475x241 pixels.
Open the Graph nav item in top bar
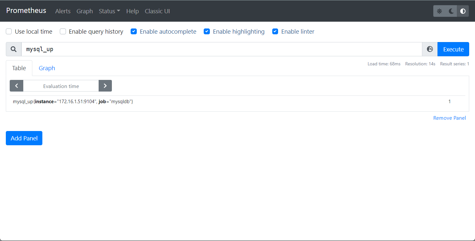click(85, 11)
